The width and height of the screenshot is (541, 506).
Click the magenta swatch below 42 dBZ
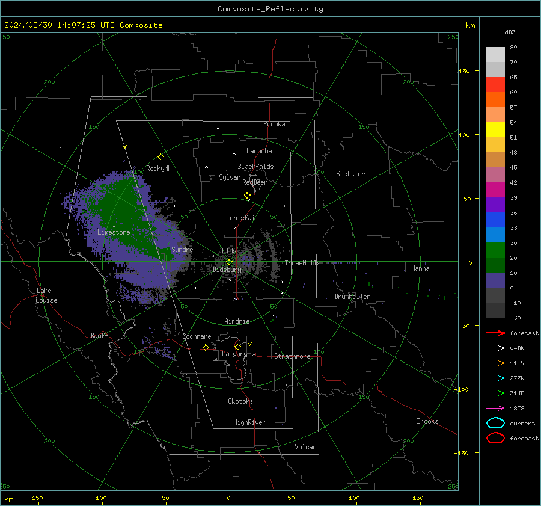click(x=495, y=190)
